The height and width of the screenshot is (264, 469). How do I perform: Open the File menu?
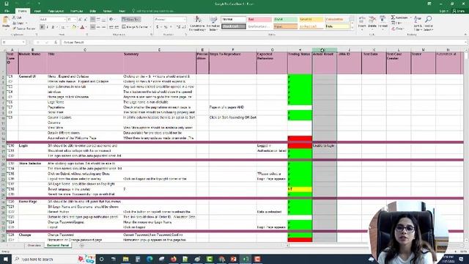pyautogui.click(x=7, y=11)
